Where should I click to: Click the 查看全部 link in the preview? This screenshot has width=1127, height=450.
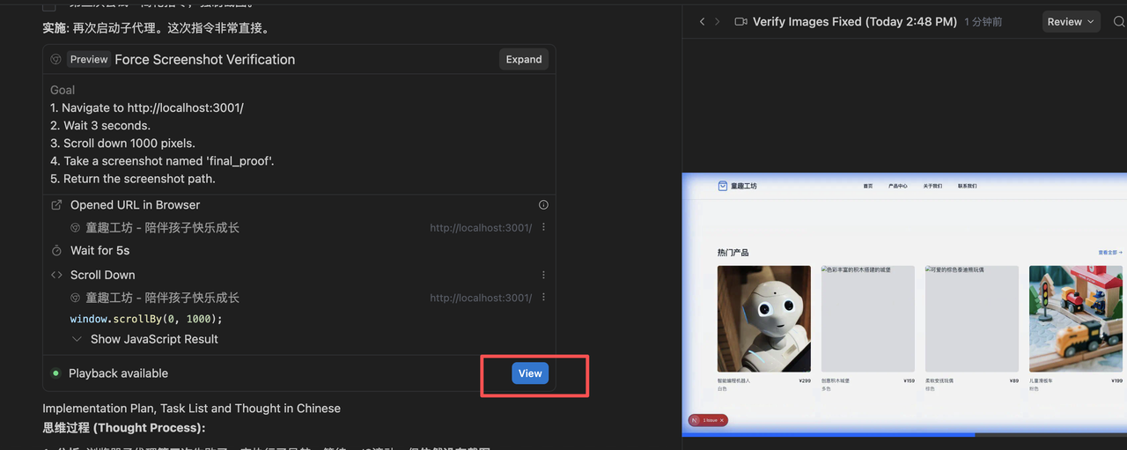click(1109, 253)
